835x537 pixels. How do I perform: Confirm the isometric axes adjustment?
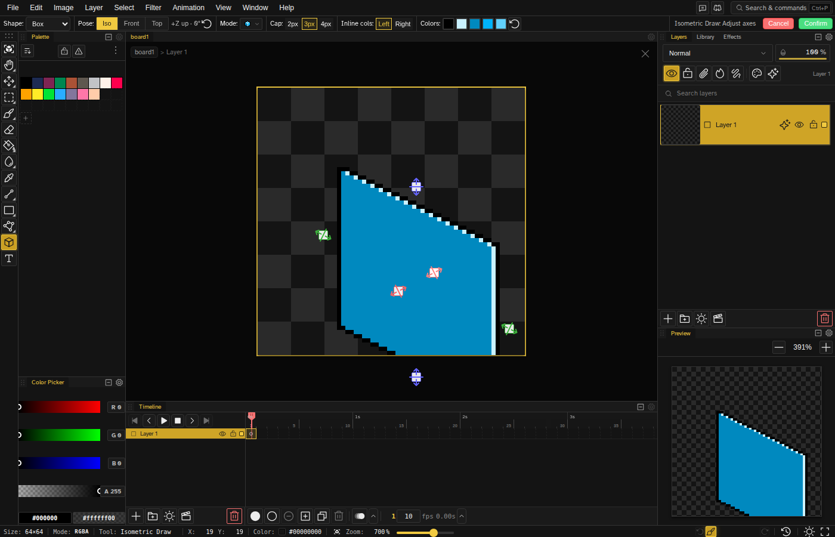(815, 23)
